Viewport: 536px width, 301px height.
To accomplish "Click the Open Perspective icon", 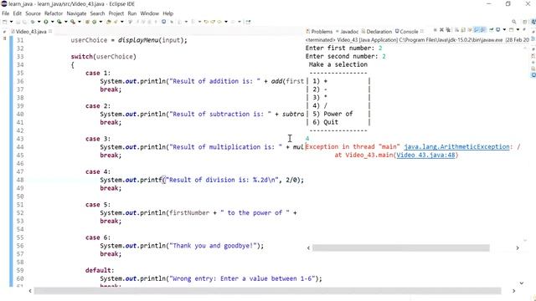I will coord(525,22).
